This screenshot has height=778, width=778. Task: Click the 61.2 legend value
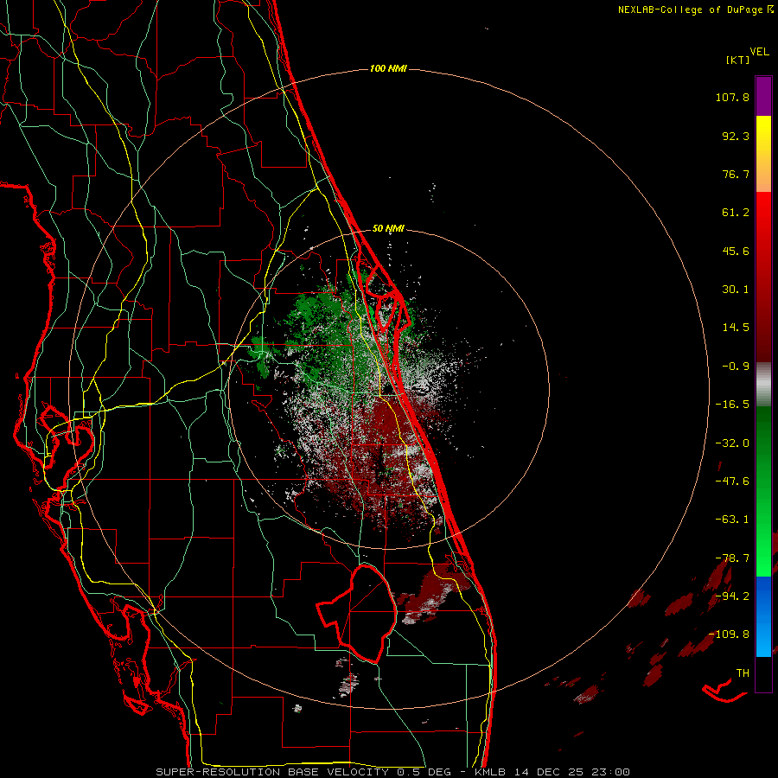[736, 213]
